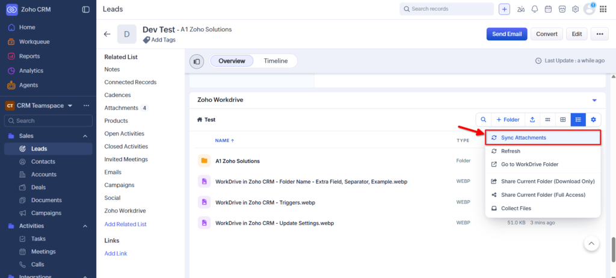Screen dimensions: 616x278
Task: Switch to the Overview tab
Action: [232, 61]
